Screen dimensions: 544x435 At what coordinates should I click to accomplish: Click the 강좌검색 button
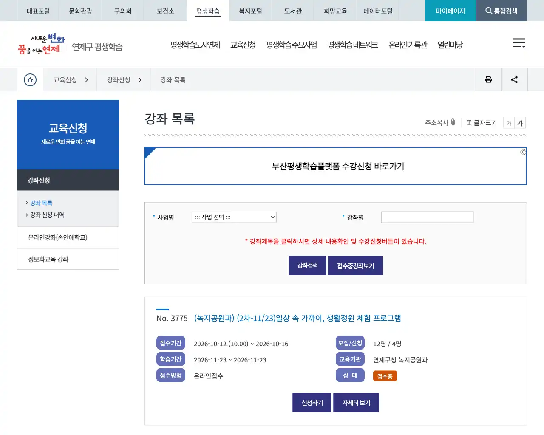tap(307, 266)
